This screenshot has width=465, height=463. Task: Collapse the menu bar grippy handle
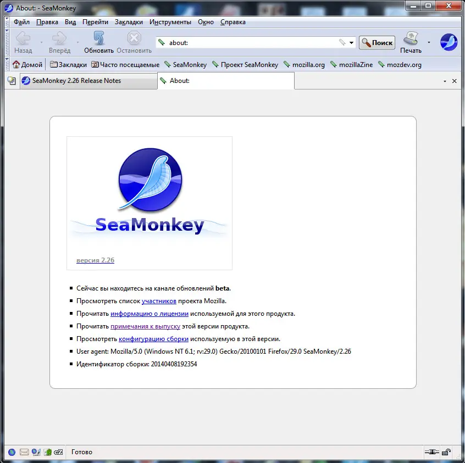pyautogui.click(x=7, y=22)
